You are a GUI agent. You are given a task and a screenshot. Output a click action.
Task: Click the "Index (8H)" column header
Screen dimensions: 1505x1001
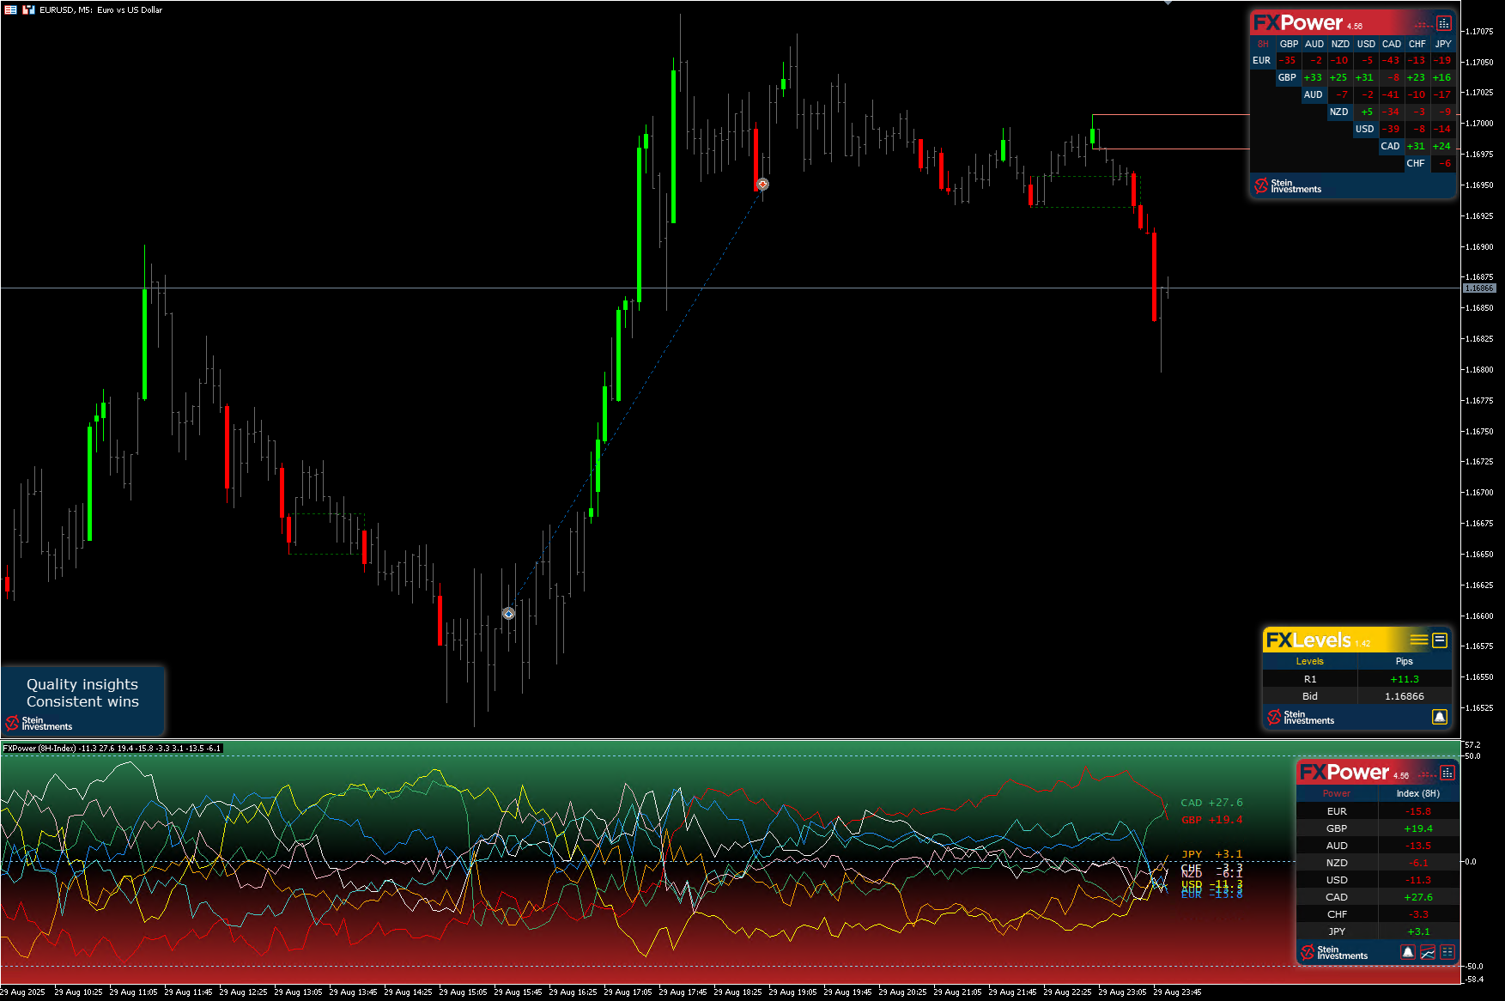tap(1418, 793)
